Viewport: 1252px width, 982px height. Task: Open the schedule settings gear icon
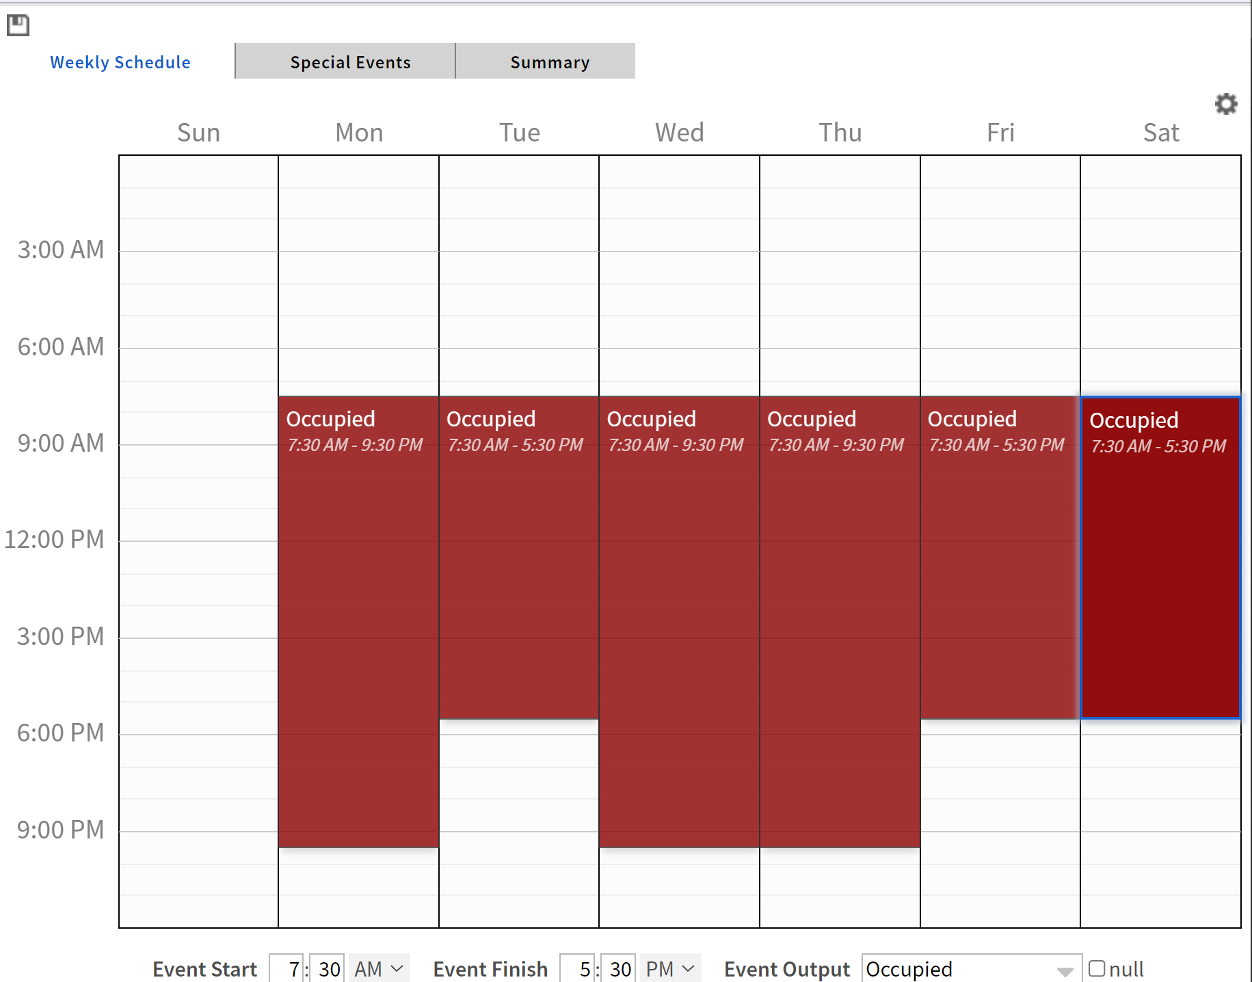(1225, 104)
